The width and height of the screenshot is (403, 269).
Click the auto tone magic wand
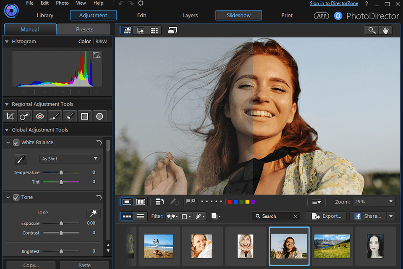click(x=93, y=213)
